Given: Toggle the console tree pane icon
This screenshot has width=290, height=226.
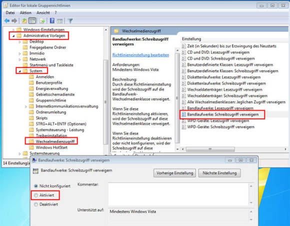Looking at the screenshot, I should coord(32,21).
